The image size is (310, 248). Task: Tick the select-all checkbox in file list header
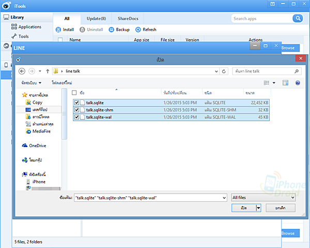[74, 93]
